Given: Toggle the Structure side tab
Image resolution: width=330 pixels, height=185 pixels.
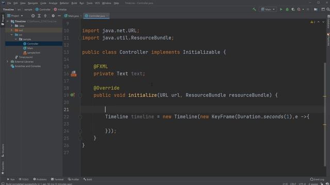Looking at the screenshot, I should (3, 151).
